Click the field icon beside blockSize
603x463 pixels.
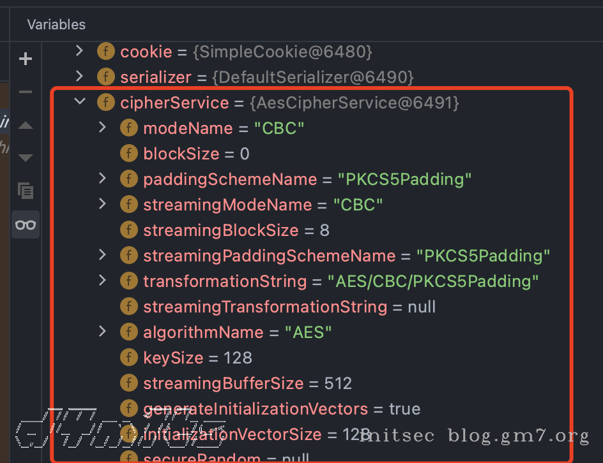[x=129, y=154]
